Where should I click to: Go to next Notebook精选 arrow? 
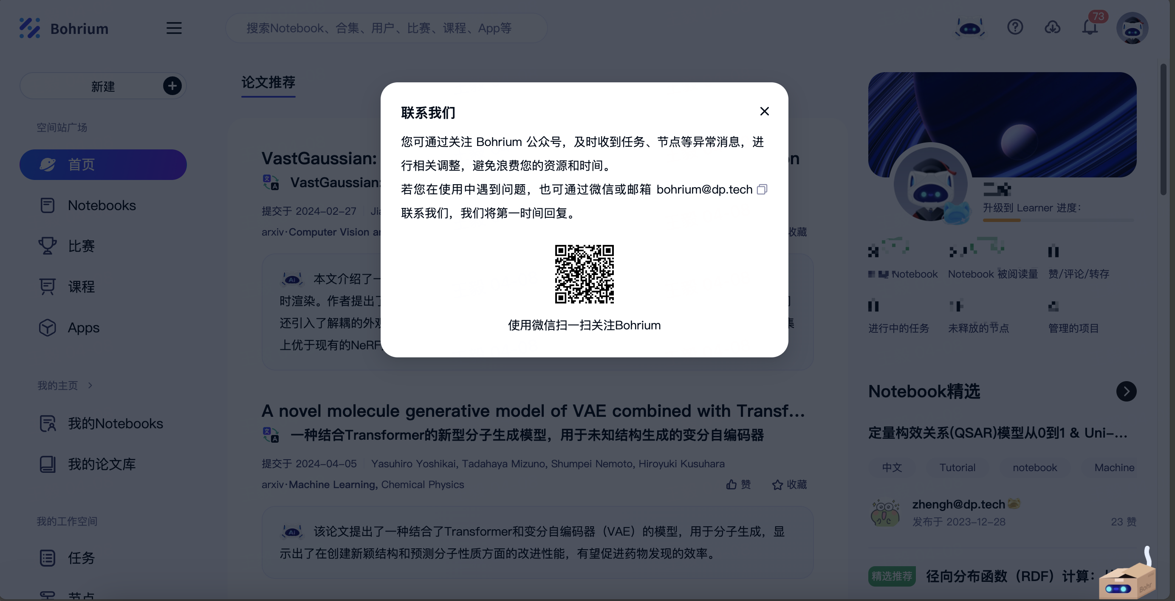[1126, 391]
